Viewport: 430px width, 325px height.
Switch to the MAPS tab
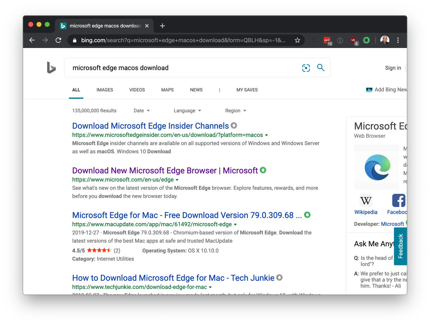click(167, 90)
